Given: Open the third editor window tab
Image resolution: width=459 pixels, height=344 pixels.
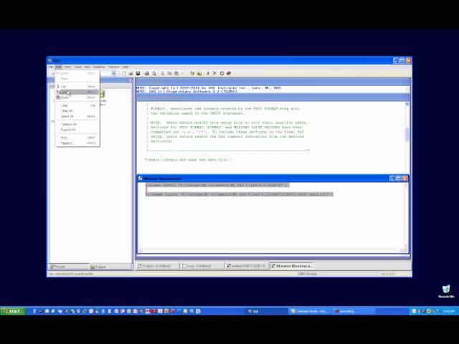Looking at the screenshot, I should pyautogui.click(x=247, y=266).
